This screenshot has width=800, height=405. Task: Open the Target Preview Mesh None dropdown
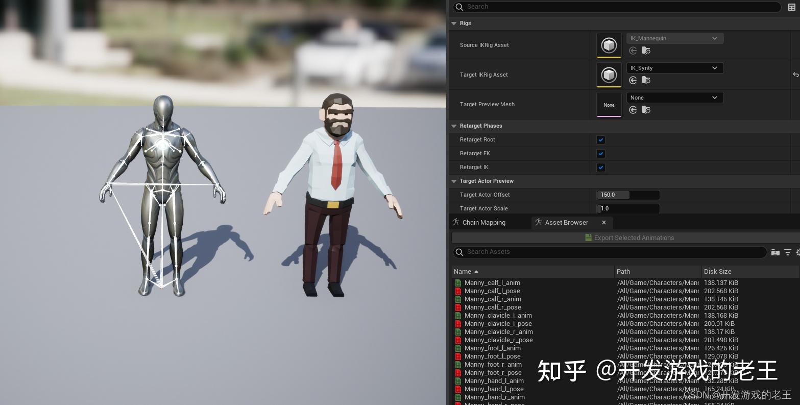pyautogui.click(x=675, y=98)
